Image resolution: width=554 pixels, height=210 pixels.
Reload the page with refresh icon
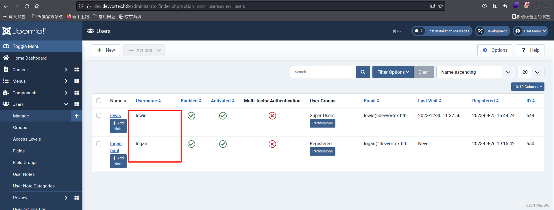coord(27,6)
